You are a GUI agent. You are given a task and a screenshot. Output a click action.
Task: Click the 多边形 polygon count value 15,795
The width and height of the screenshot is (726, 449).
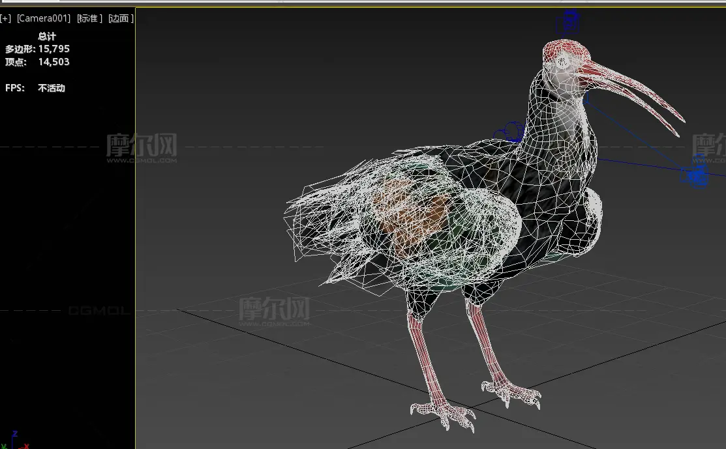pos(54,49)
